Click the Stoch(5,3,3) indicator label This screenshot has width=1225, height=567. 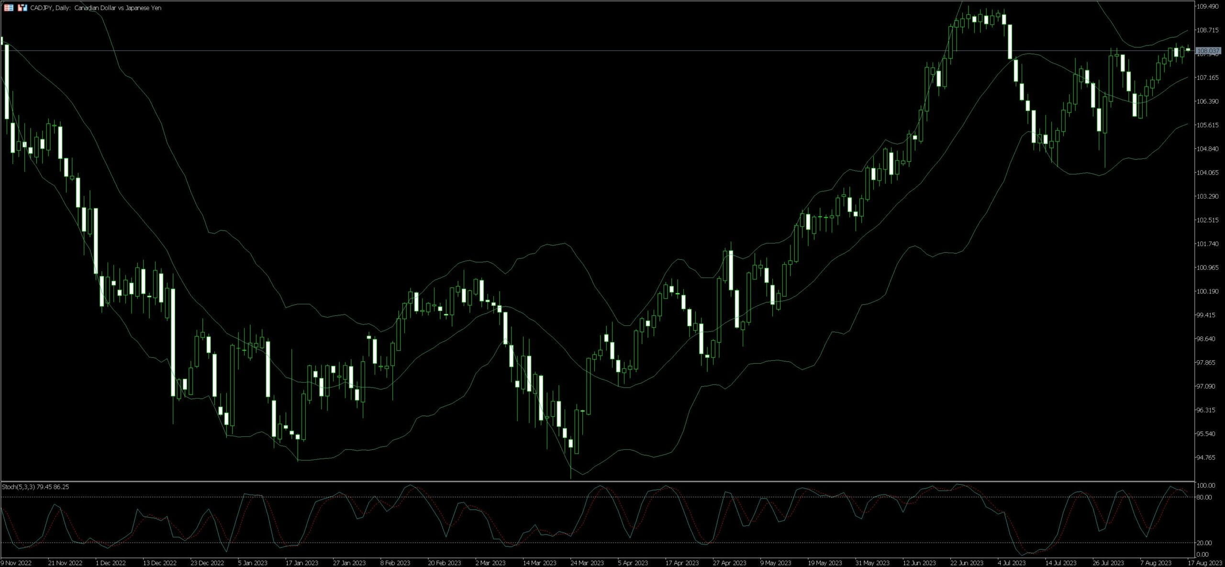pyautogui.click(x=35, y=487)
